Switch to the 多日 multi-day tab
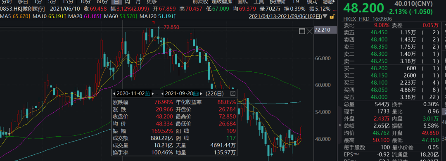The image size is (446, 161). coord(23,2)
